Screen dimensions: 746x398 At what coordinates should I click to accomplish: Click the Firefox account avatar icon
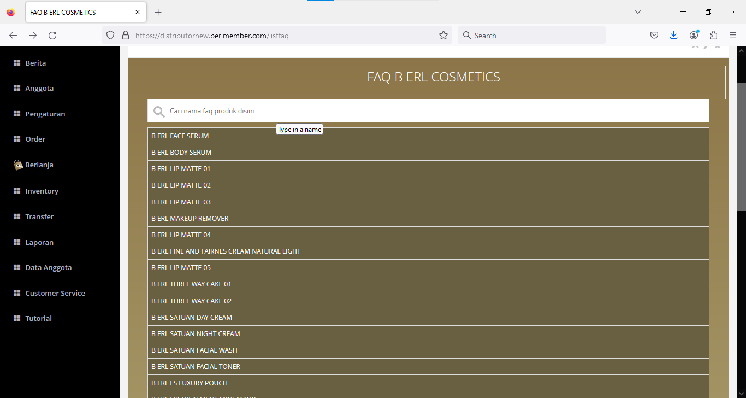pyautogui.click(x=694, y=36)
